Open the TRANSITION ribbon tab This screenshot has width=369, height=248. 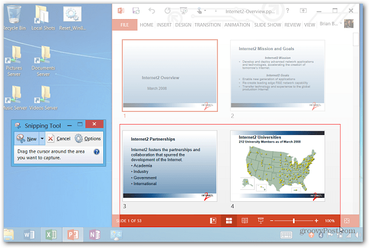(x=208, y=25)
